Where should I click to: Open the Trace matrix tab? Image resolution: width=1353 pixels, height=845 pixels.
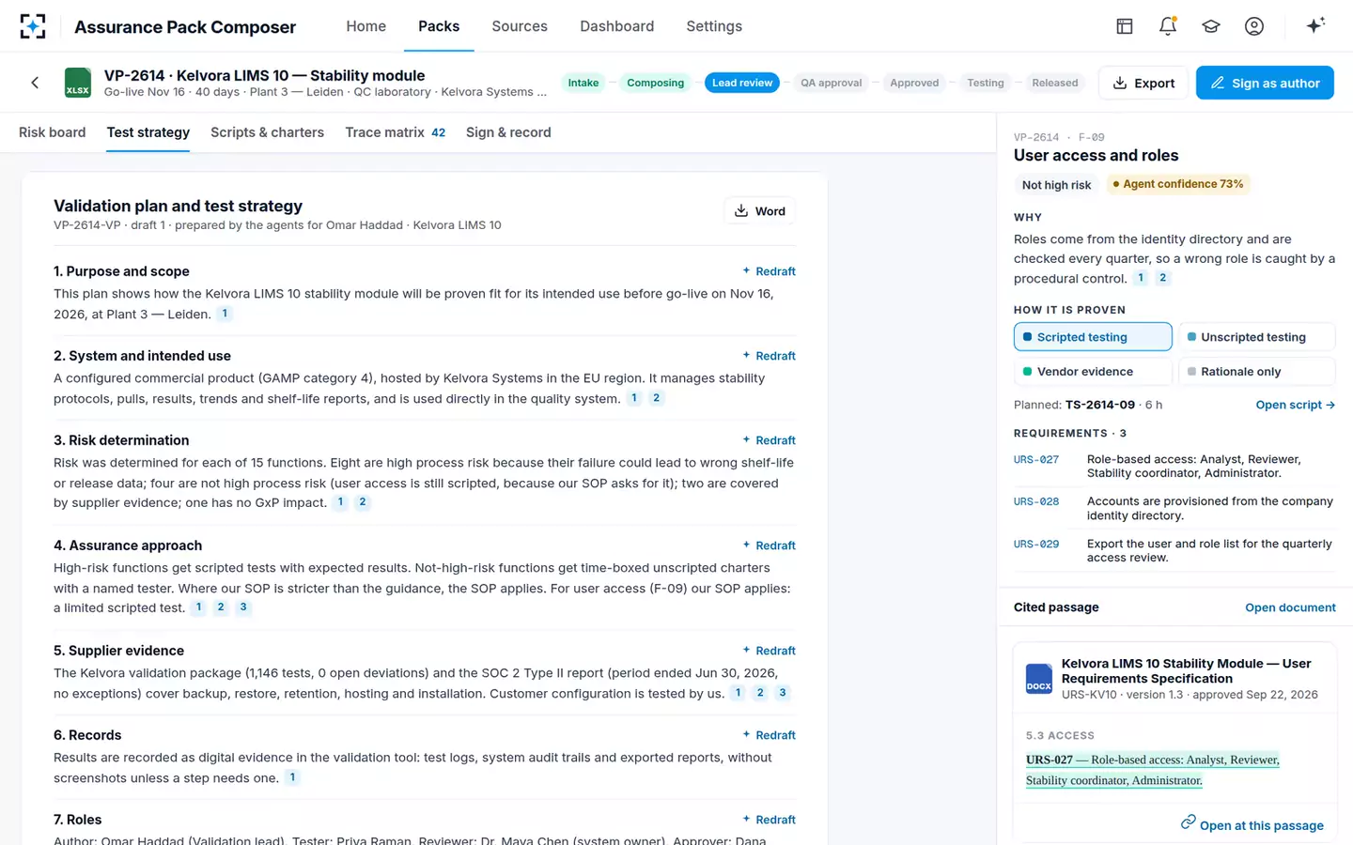coord(395,132)
